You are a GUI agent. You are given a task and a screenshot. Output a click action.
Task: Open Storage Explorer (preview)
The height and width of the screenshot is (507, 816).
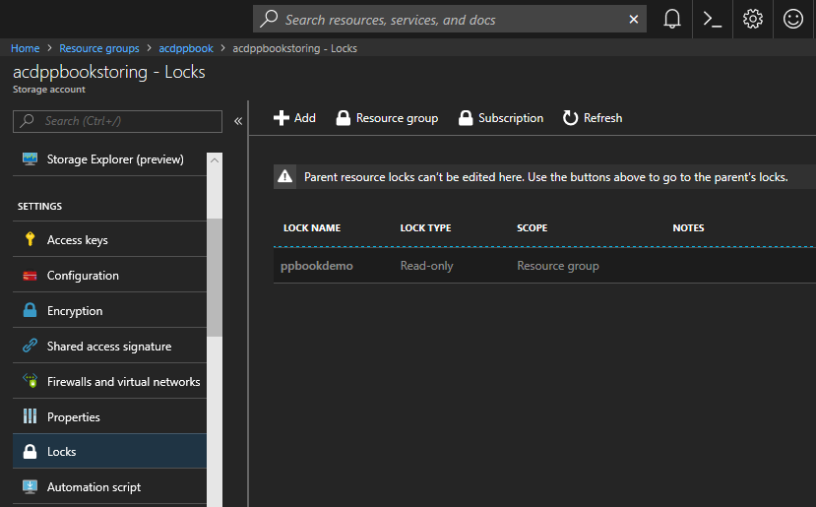[x=114, y=159]
